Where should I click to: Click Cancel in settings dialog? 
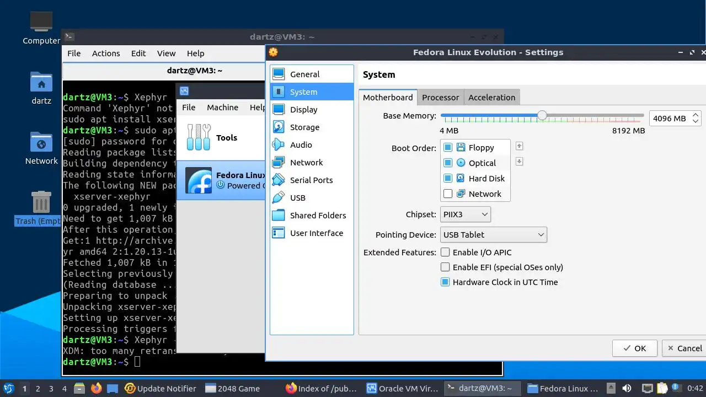coord(684,348)
